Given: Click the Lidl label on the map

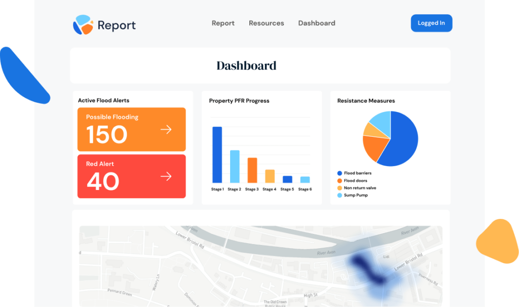Looking at the screenshot, I should (x=386, y=257).
